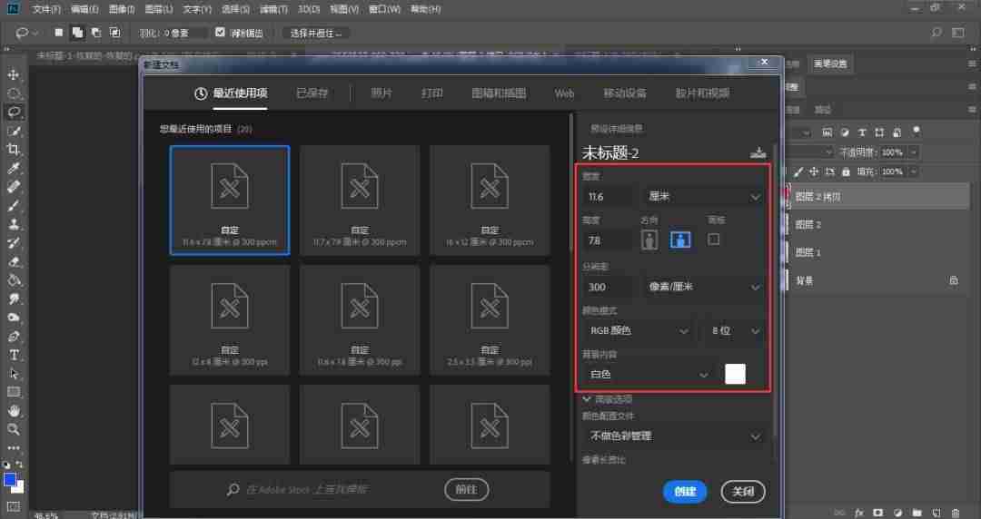Open the resolution unit 像素/厘米 dropdown
This screenshot has height=519, width=981.
coord(703,287)
